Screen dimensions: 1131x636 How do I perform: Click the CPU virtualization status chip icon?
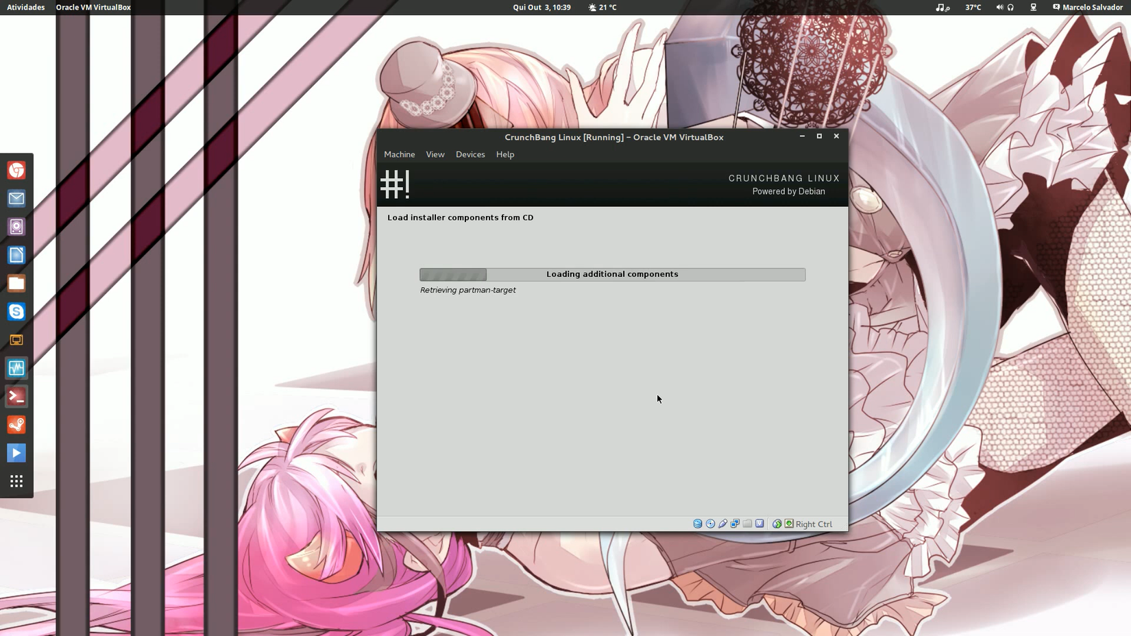pos(759,524)
